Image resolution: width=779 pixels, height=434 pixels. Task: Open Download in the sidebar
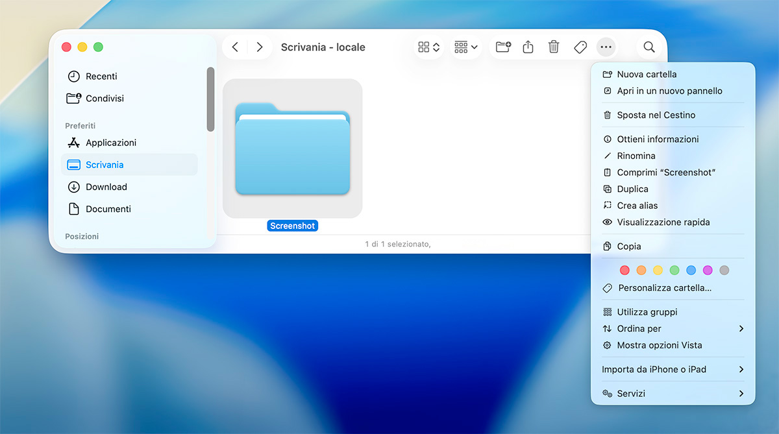106,187
